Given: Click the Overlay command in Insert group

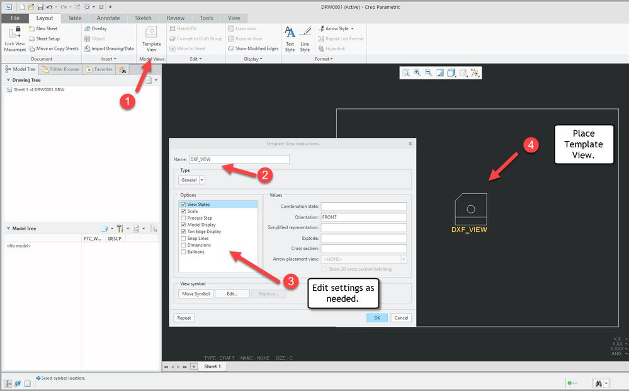Looking at the screenshot, I should pos(96,28).
